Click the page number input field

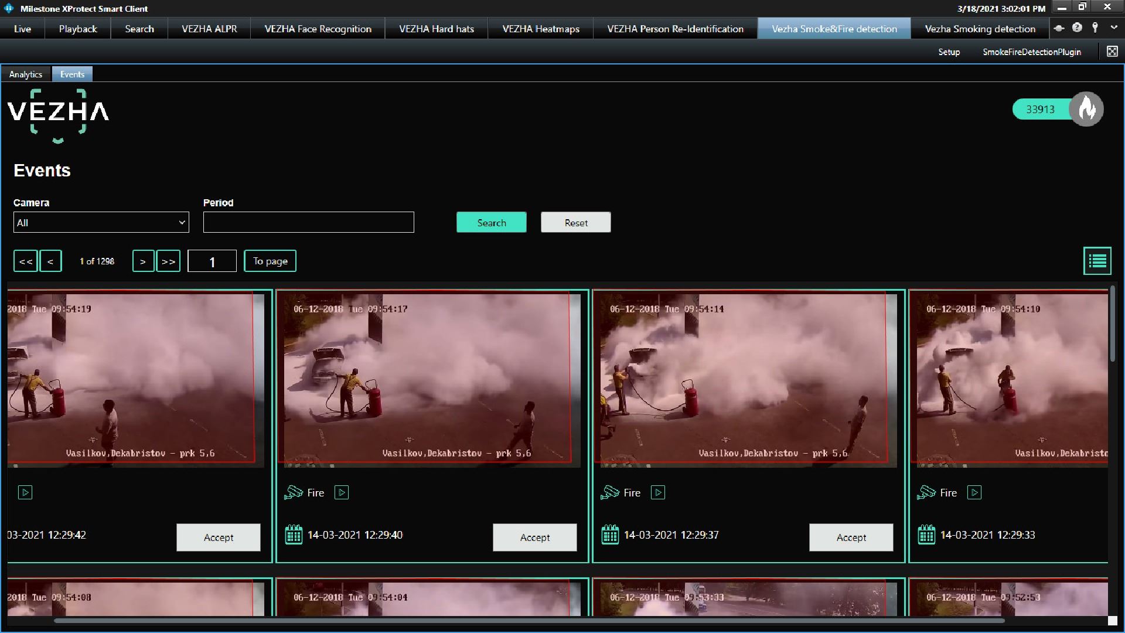212,261
